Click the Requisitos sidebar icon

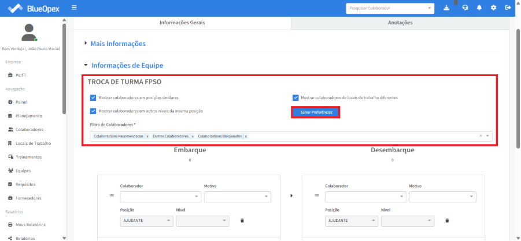coord(10,184)
